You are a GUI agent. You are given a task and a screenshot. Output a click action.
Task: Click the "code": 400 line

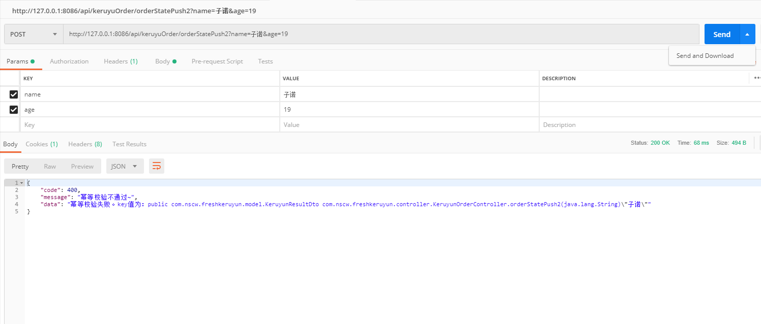(60, 190)
